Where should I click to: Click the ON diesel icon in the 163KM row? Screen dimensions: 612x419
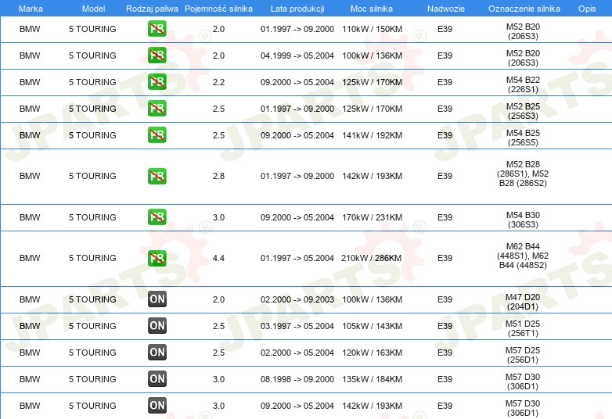pos(157,353)
